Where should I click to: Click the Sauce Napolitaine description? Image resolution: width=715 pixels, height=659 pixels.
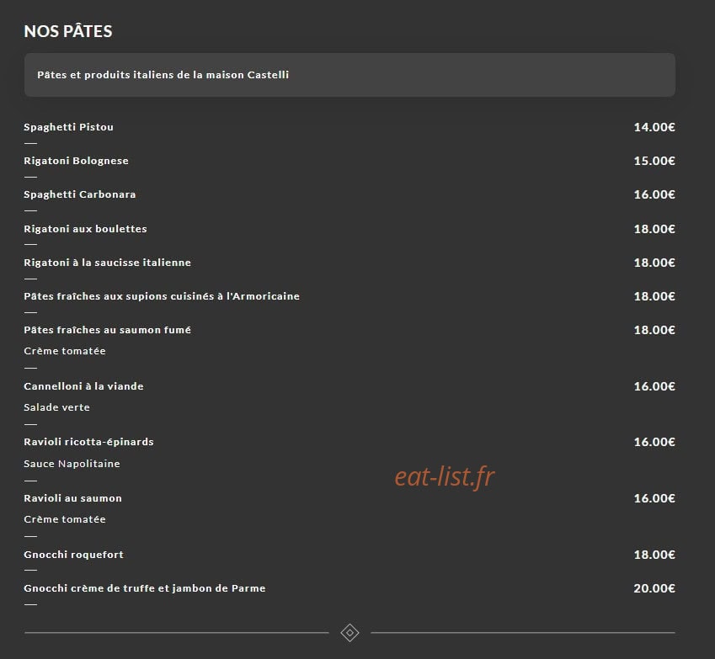(x=72, y=464)
